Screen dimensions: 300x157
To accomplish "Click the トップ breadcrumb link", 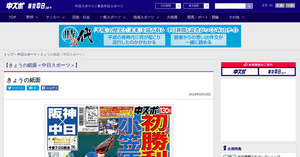I will pos(8,55).
